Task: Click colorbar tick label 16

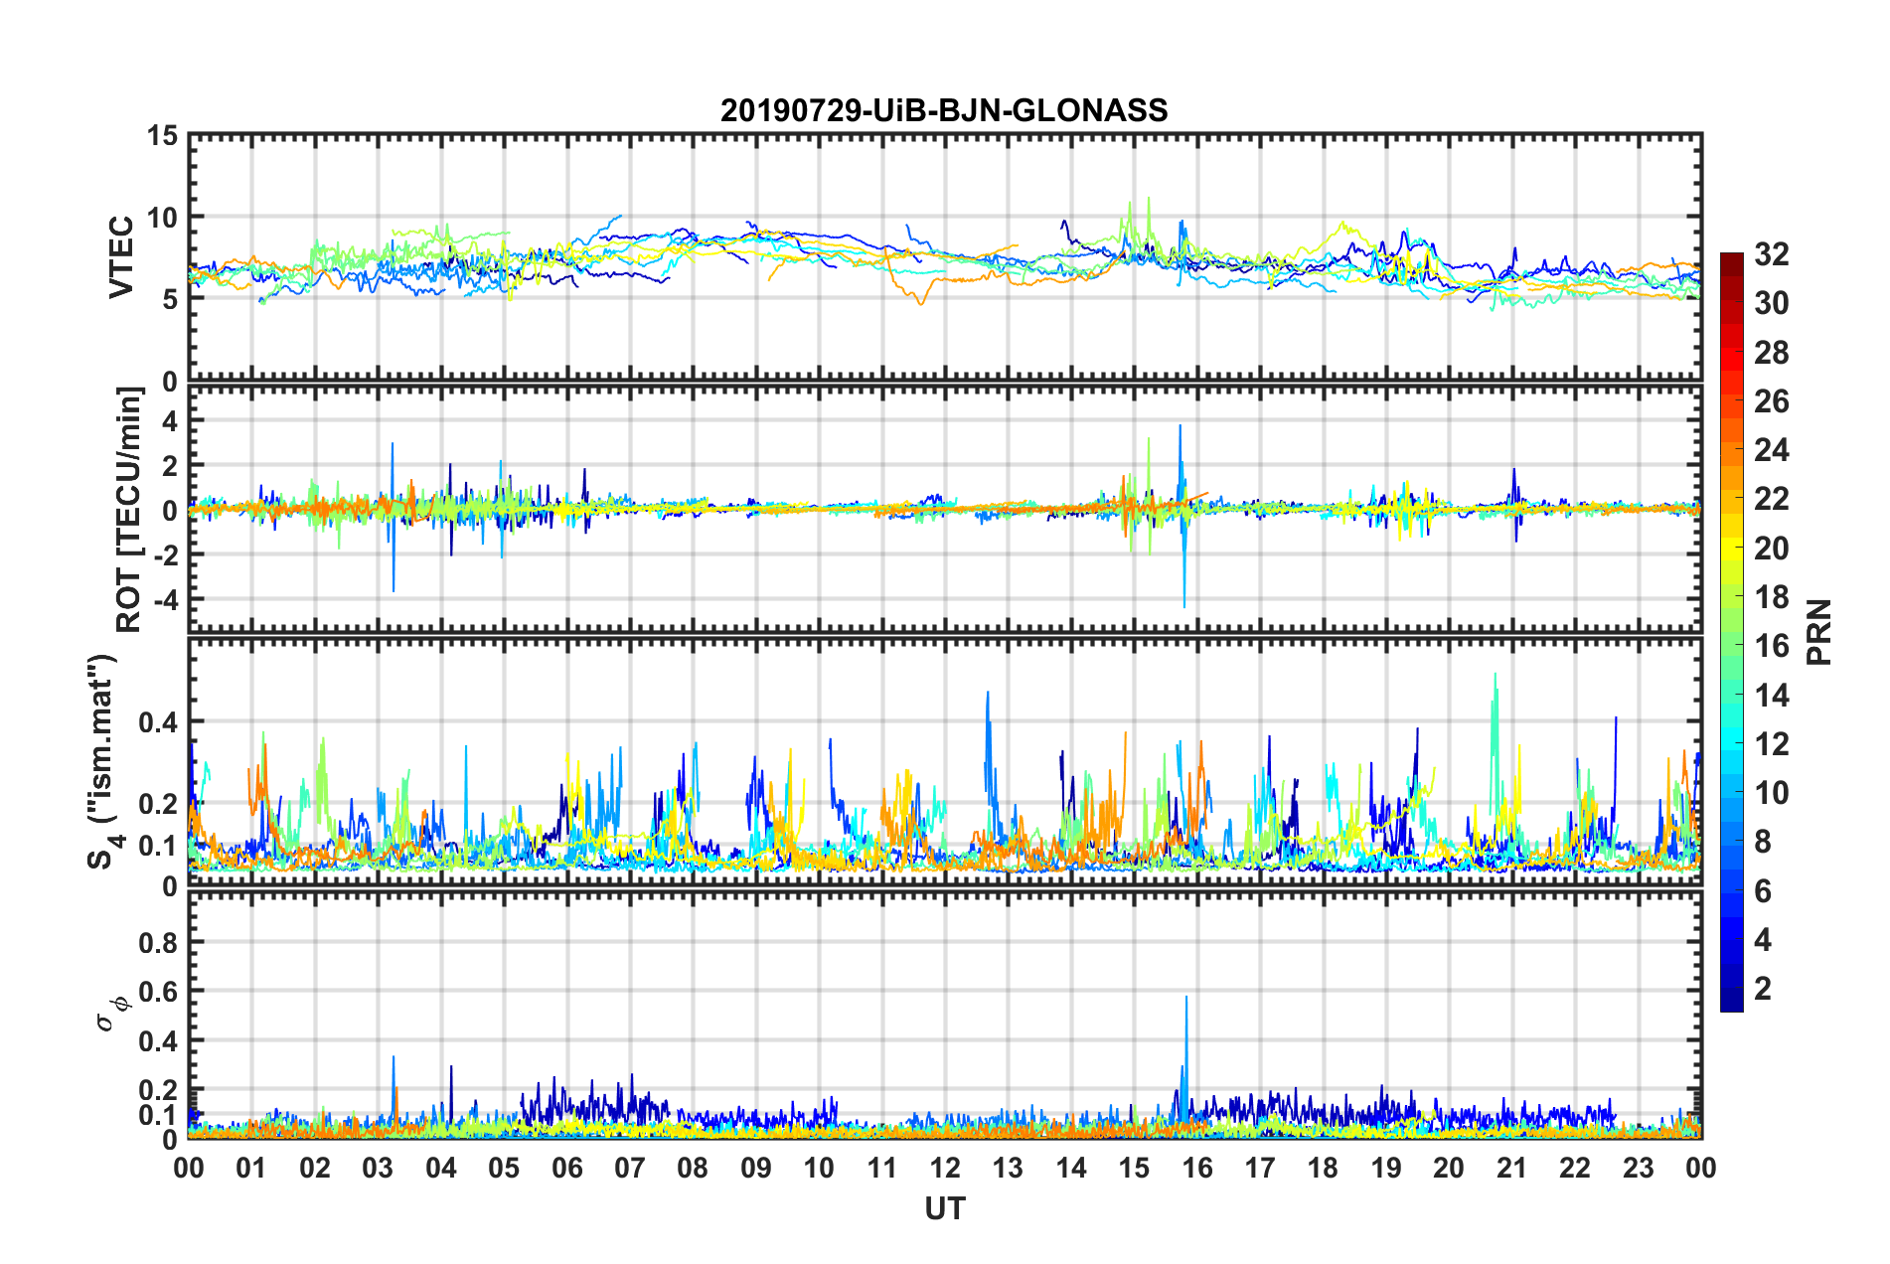Action: [1771, 646]
